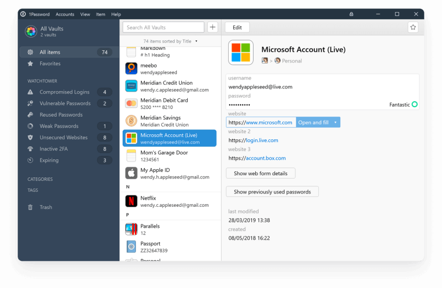Click the Mom's Garage Door note icon
Screen dimensions: 442x288
pos(131,156)
